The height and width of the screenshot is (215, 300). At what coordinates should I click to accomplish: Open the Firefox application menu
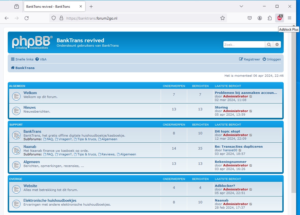pos(289,18)
